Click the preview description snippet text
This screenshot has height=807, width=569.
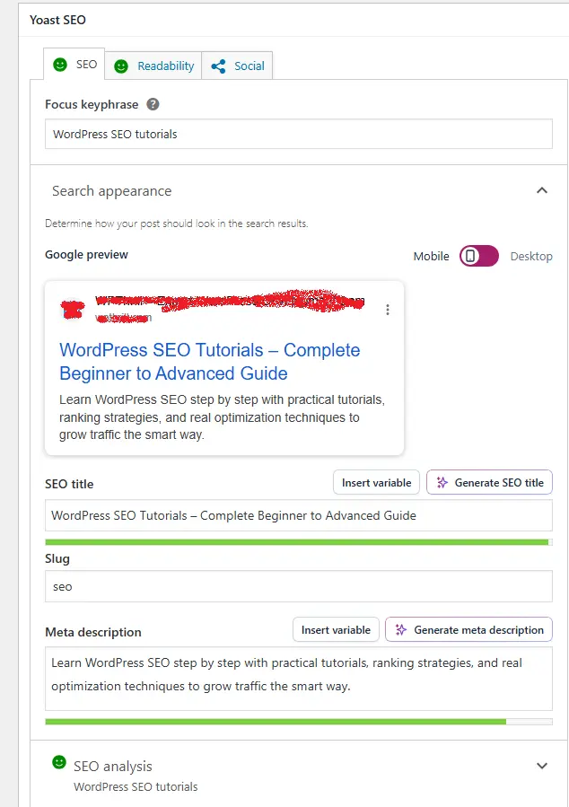pyautogui.click(x=222, y=417)
